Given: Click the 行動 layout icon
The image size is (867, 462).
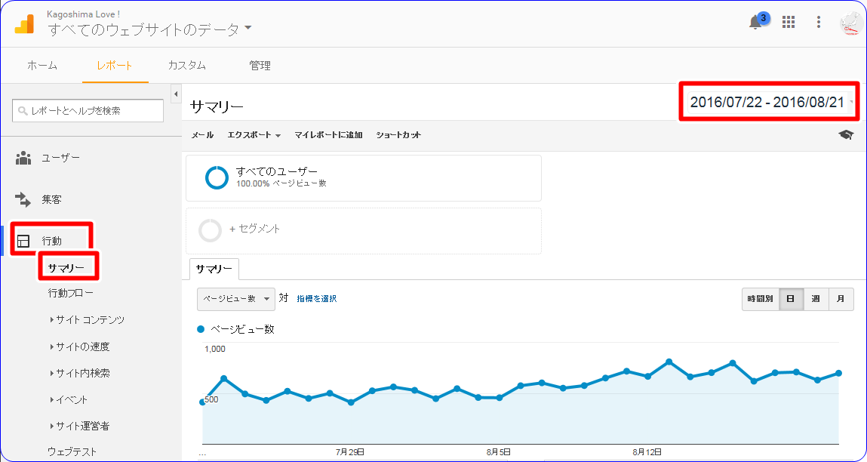Looking at the screenshot, I should (x=23, y=242).
